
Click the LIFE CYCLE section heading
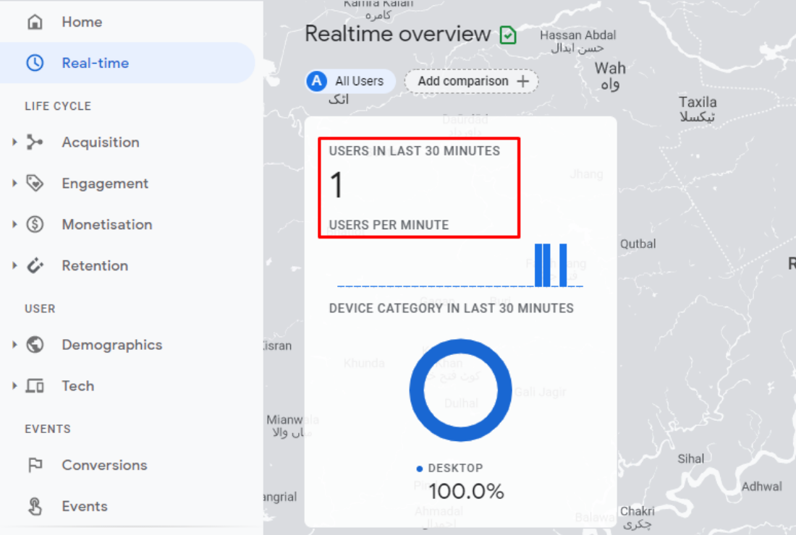tap(58, 106)
